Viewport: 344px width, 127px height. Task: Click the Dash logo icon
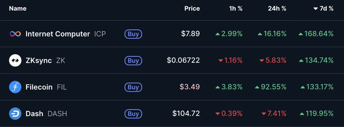click(15, 114)
